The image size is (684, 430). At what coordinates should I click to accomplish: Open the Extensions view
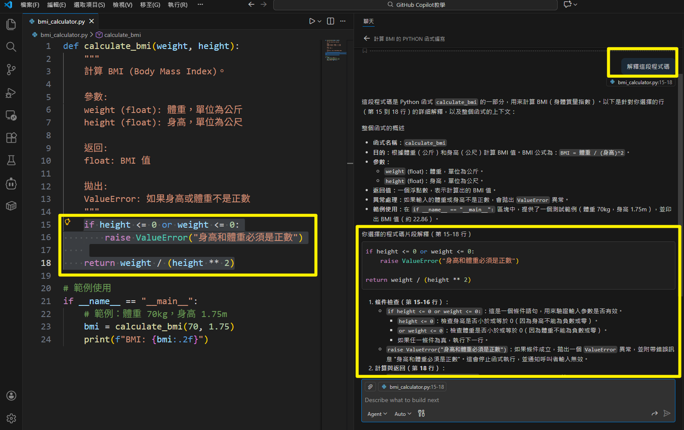coord(11,137)
